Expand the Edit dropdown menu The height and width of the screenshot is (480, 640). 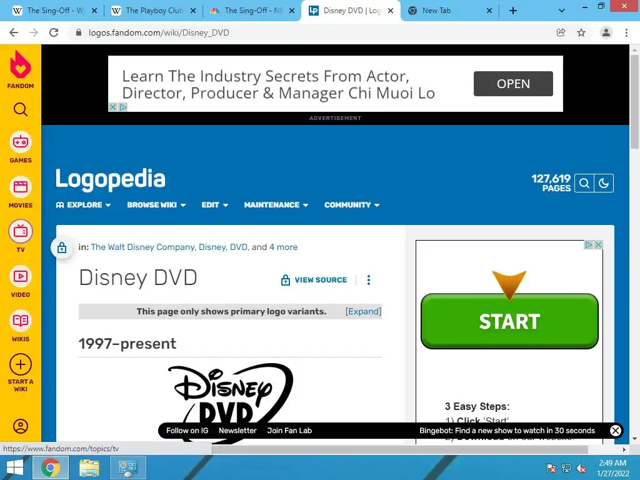(x=215, y=205)
